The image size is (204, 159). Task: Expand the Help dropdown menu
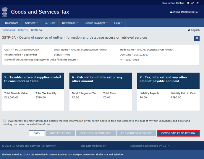tap(118, 23)
